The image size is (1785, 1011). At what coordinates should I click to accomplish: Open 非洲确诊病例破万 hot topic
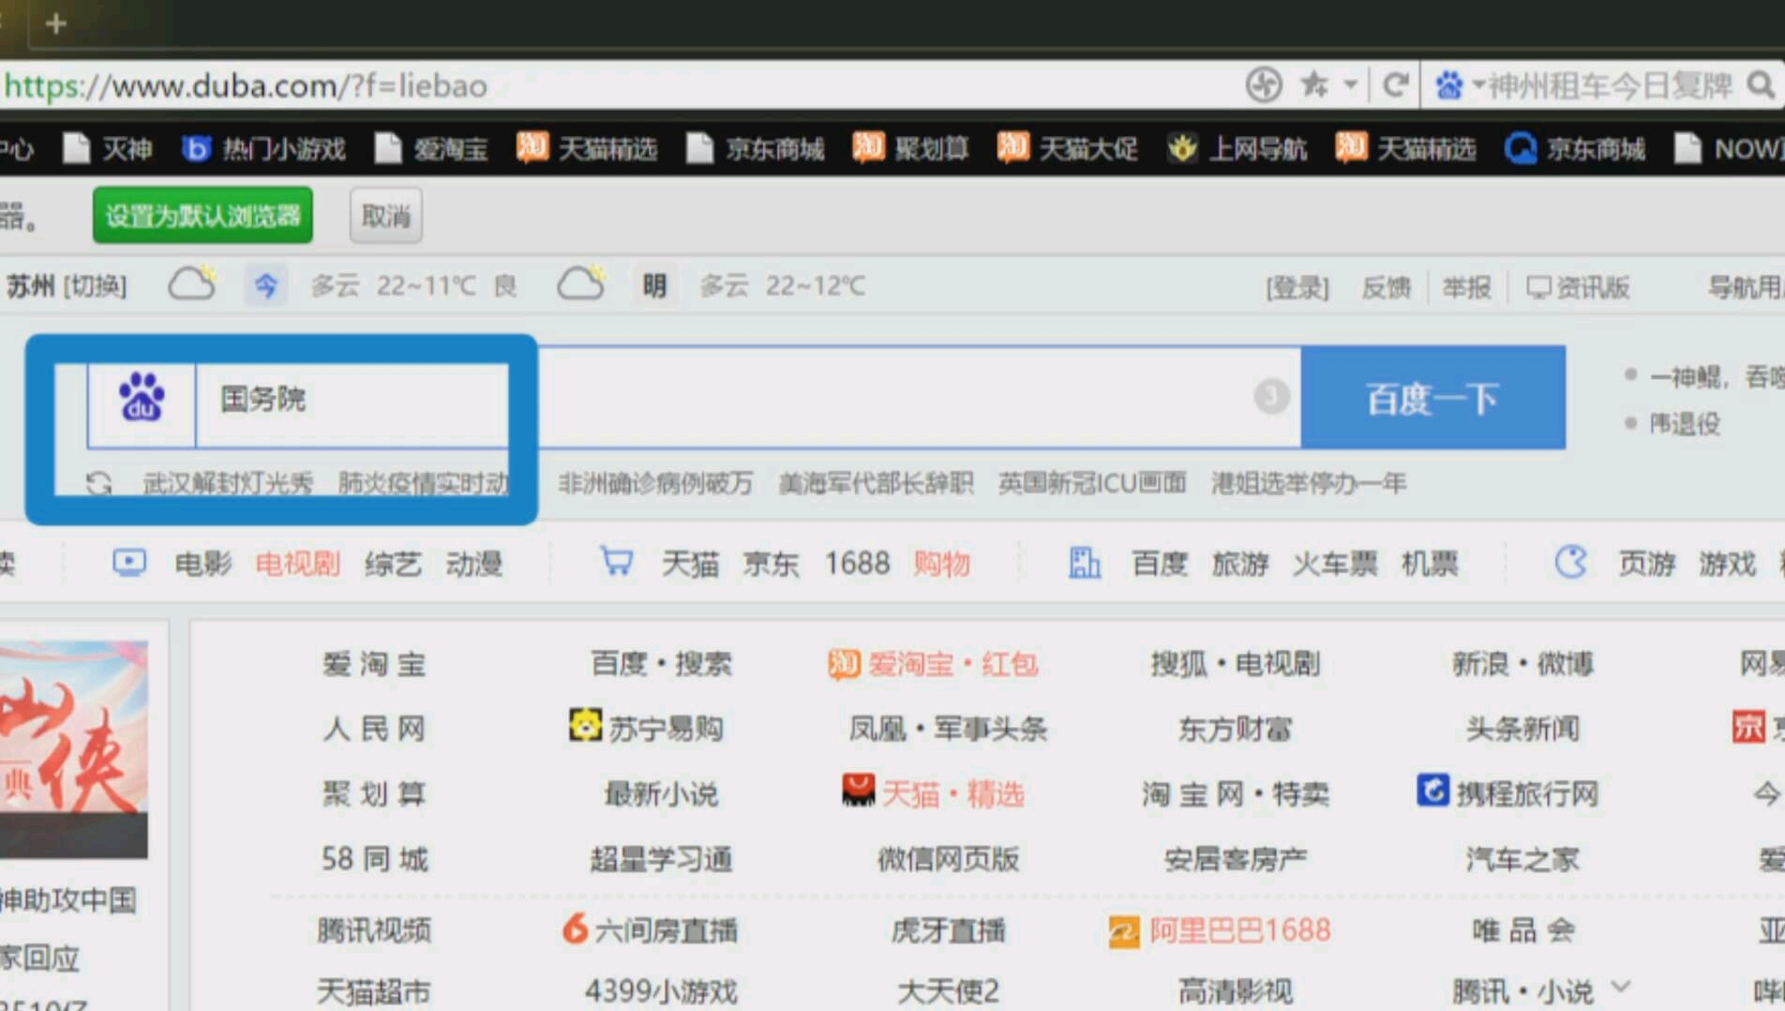[655, 483]
